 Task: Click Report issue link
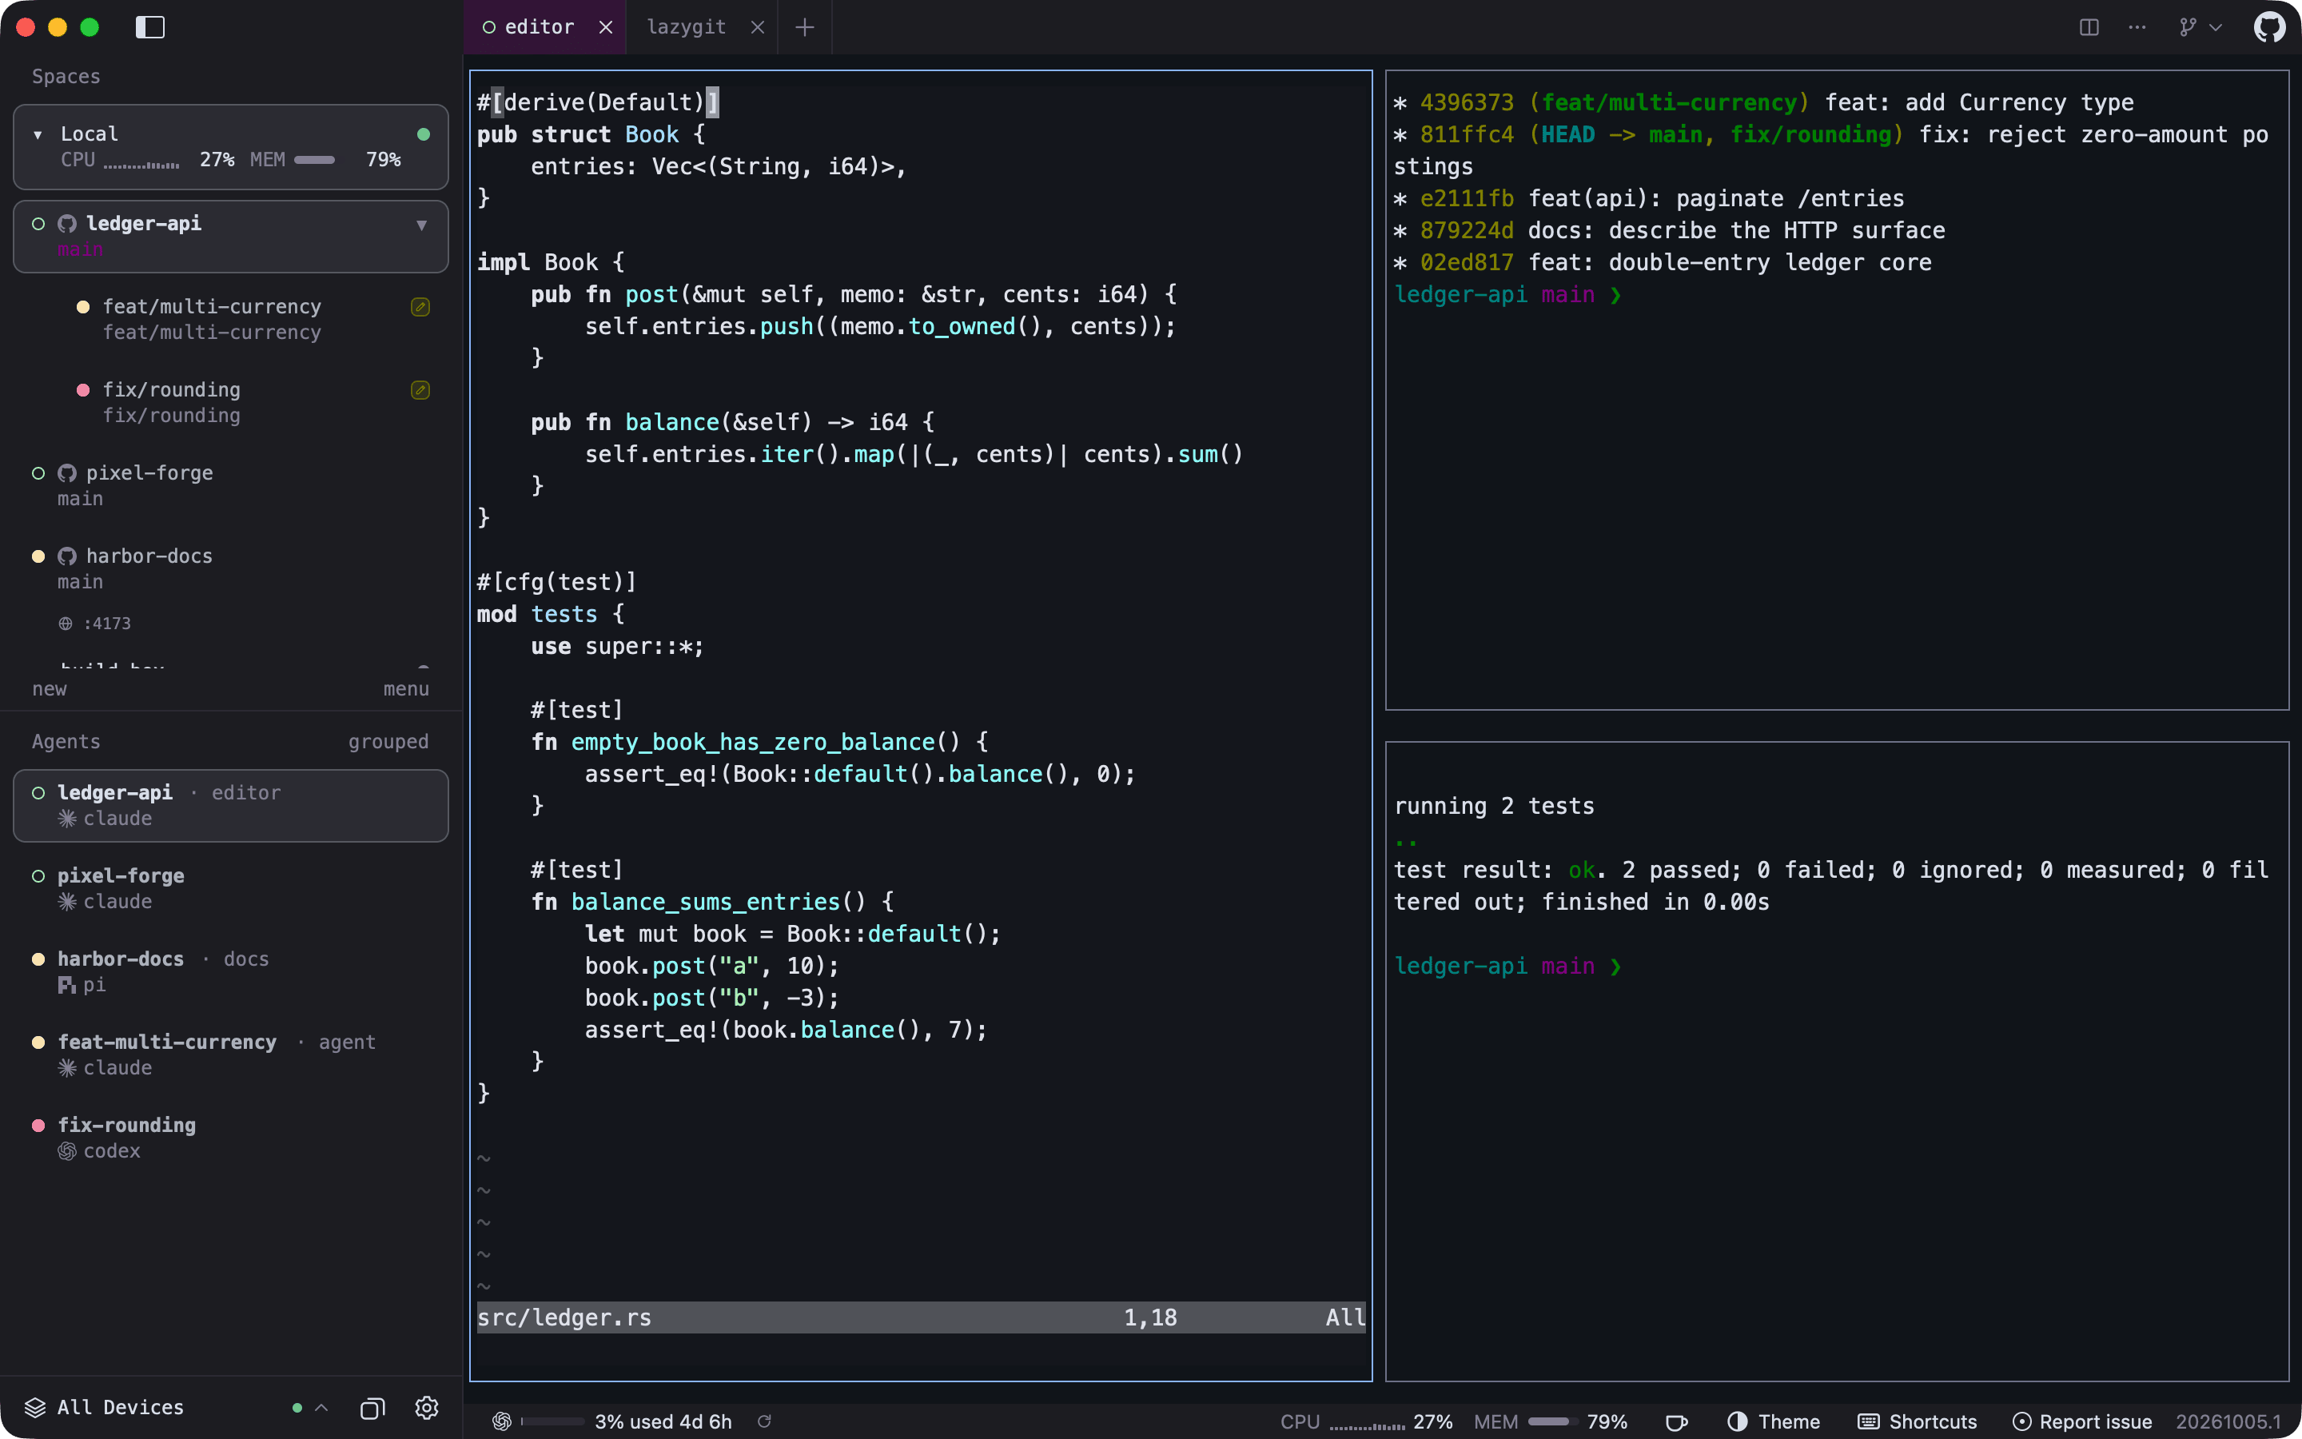[2082, 1421]
